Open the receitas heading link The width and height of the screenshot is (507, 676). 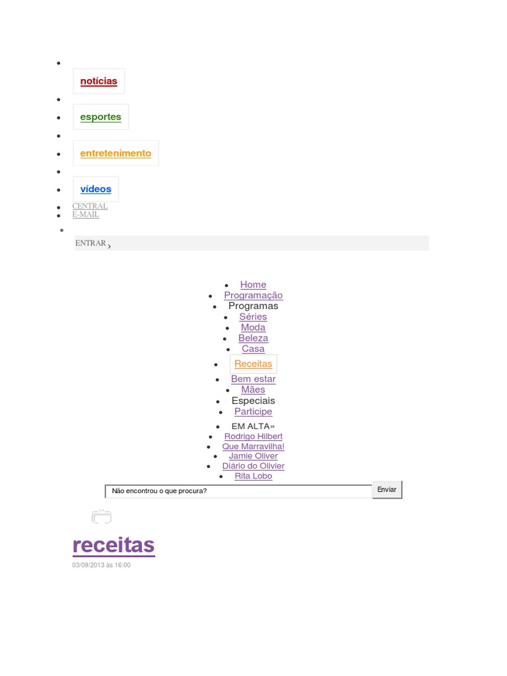click(114, 545)
